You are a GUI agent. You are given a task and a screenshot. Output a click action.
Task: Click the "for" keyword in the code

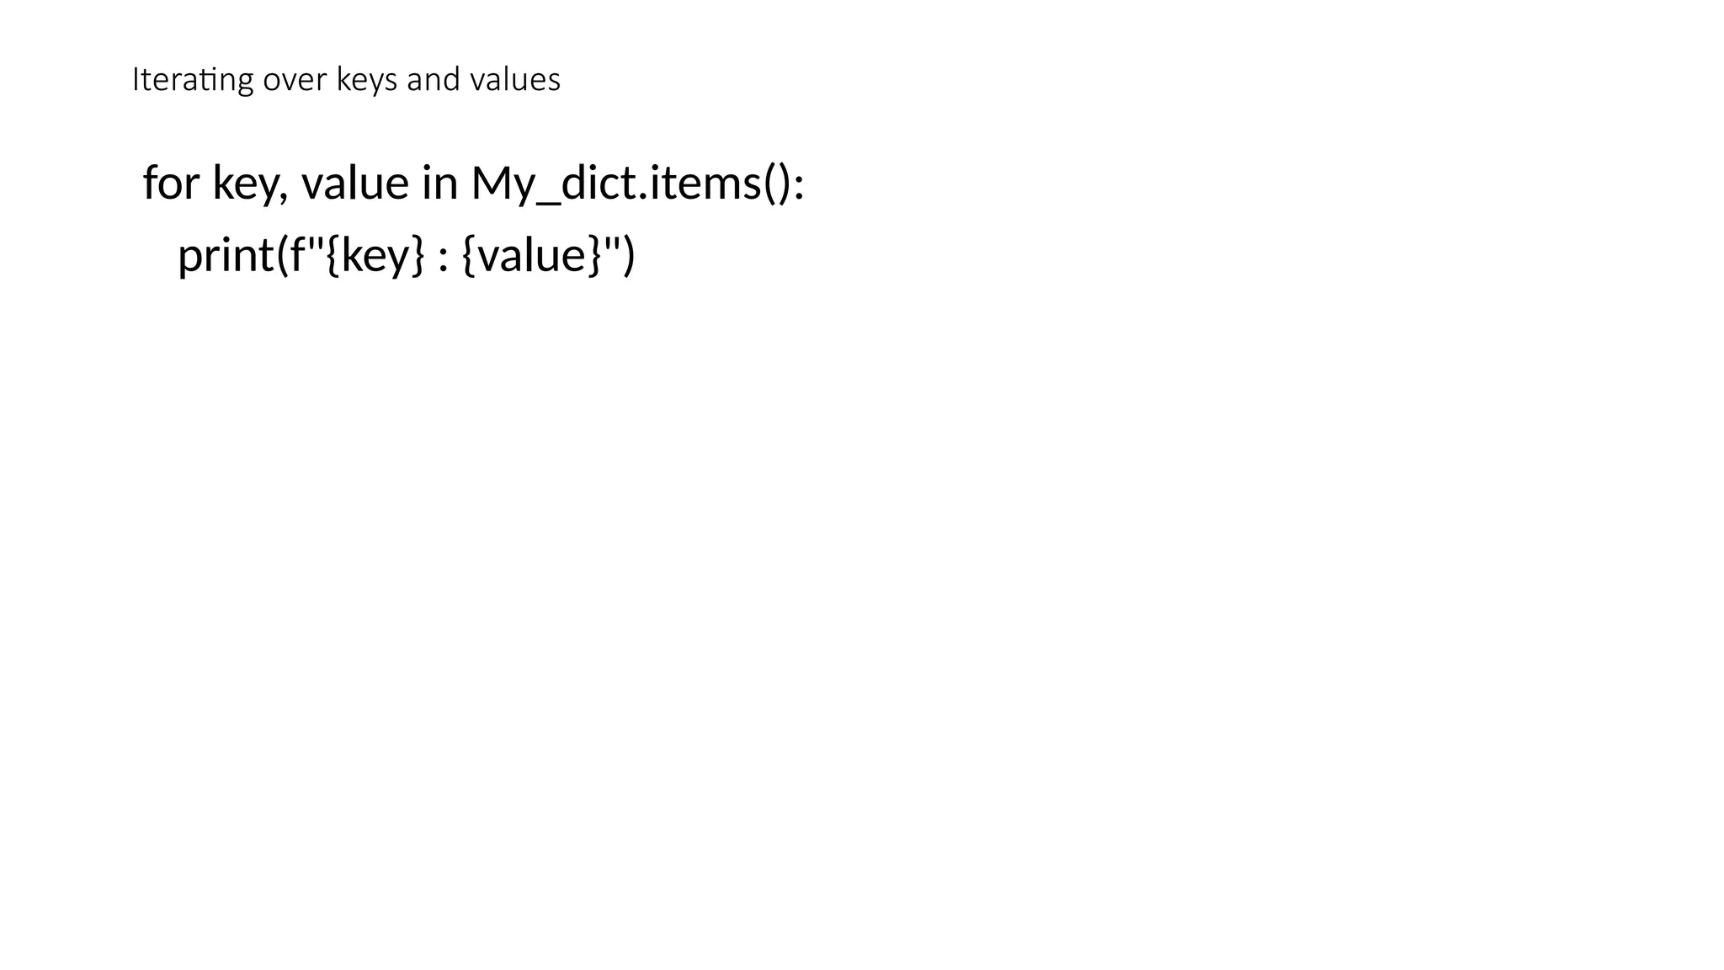click(x=171, y=183)
